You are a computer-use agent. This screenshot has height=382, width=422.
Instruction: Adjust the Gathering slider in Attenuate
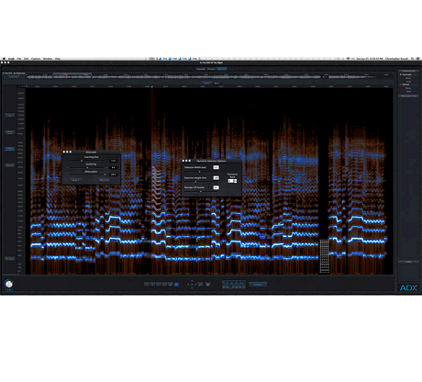(88, 167)
